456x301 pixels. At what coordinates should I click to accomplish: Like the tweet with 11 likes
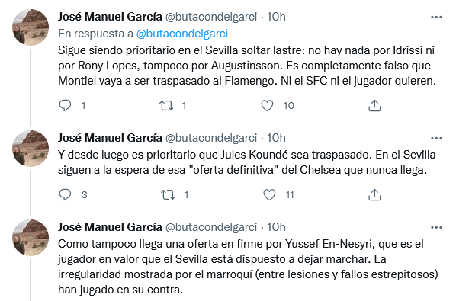tap(269, 194)
